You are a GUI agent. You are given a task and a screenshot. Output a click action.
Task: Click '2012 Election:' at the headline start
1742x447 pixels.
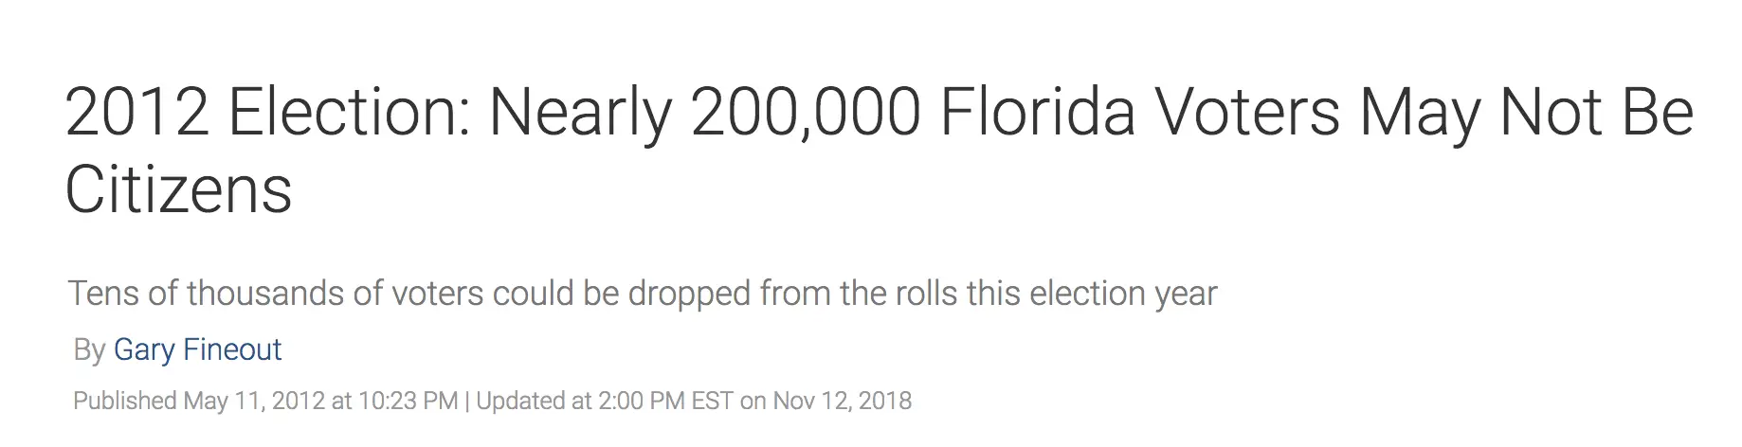[268, 112]
